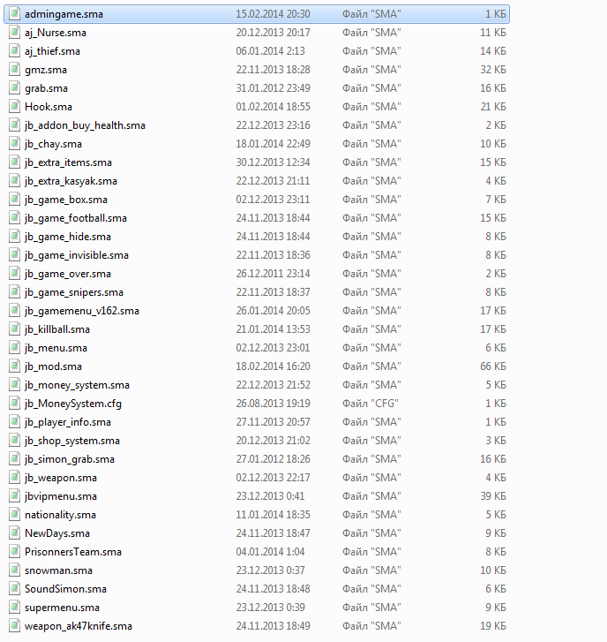The image size is (607, 642).
Task: Click date 26.12.2011 23:14
Action: pyautogui.click(x=273, y=274)
